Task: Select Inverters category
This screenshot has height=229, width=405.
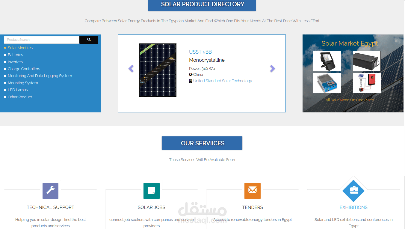Action: [15, 62]
